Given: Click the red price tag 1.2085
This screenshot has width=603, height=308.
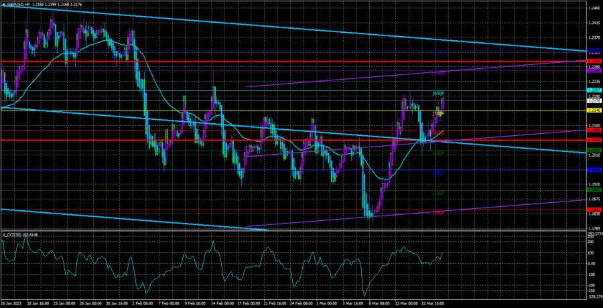Looking at the screenshot, I should [x=594, y=130].
